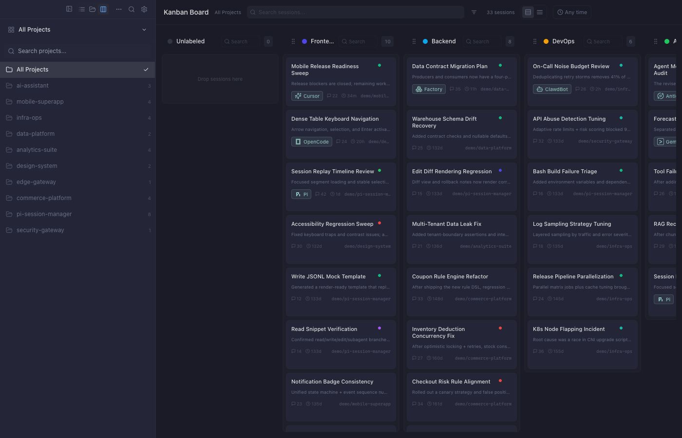The width and height of the screenshot is (682, 438).
Task: Open Bash Build Failure Triage card
Action: 583,187
